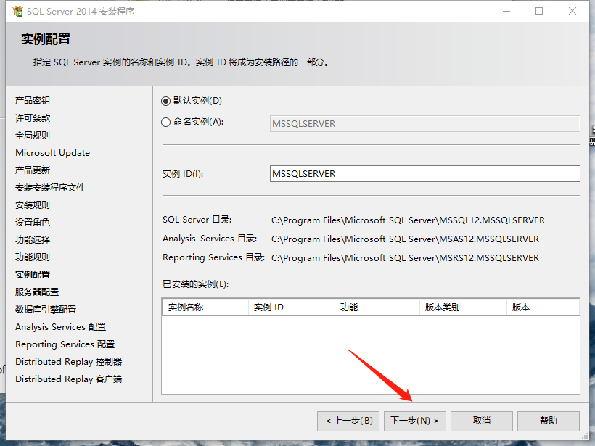Select Reporting Services 配置 step
The width and height of the screenshot is (595, 446).
point(65,344)
